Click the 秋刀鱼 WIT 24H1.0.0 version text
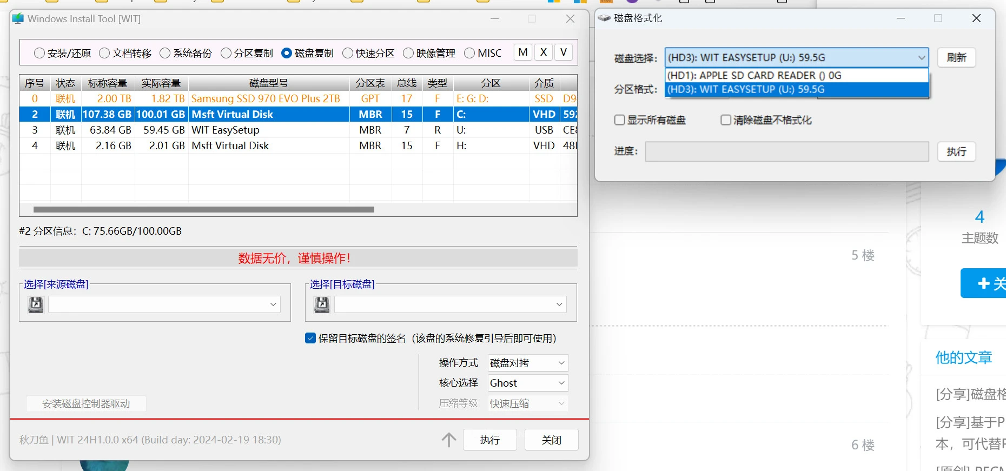The width and height of the screenshot is (1006, 471). pyautogui.click(x=150, y=440)
